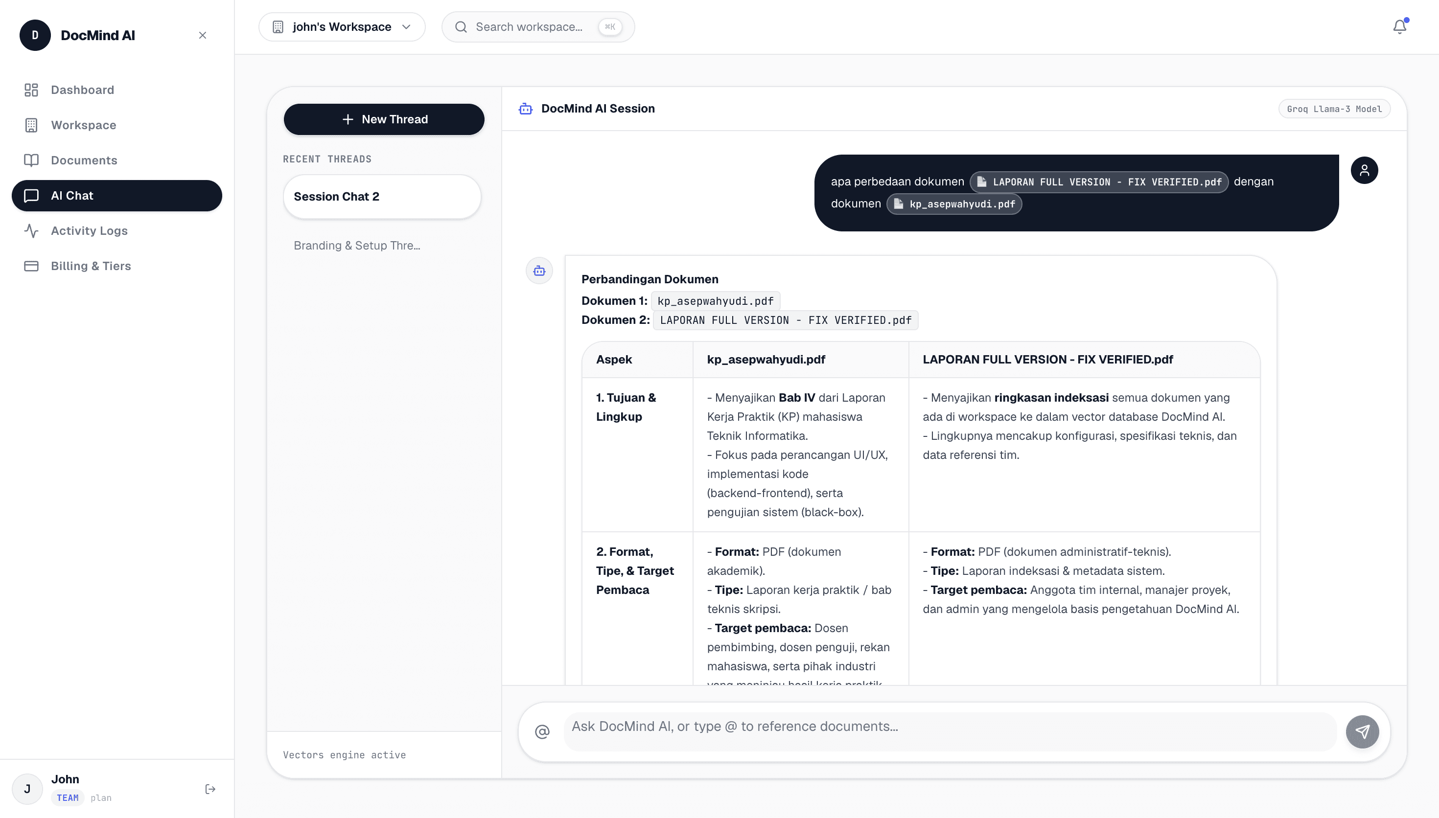
Task: Start a New Thread
Action: [x=384, y=119]
